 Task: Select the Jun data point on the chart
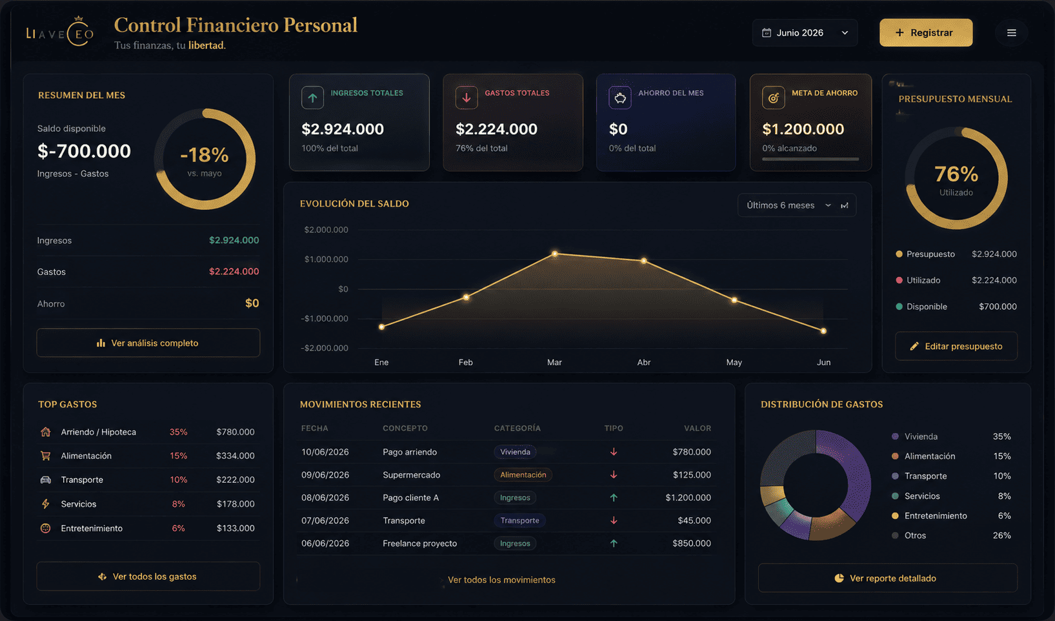coord(823,331)
